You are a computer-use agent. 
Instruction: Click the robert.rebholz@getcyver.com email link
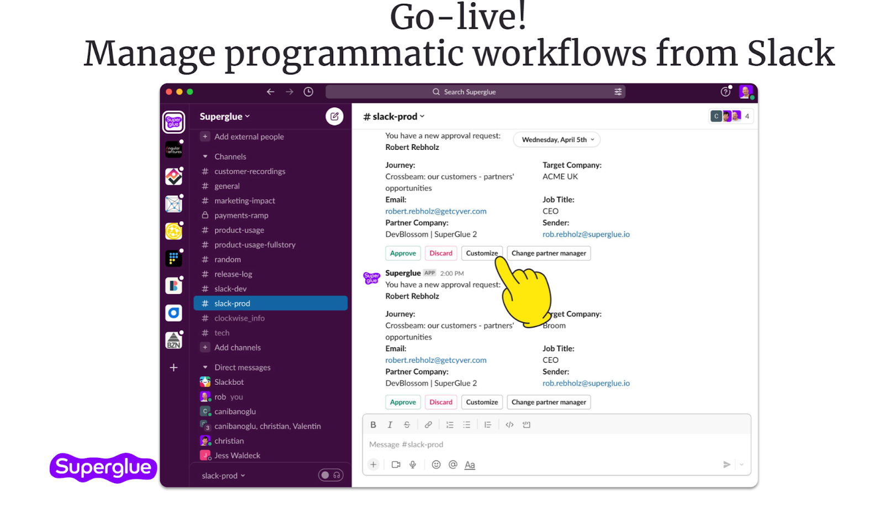pos(436,211)
